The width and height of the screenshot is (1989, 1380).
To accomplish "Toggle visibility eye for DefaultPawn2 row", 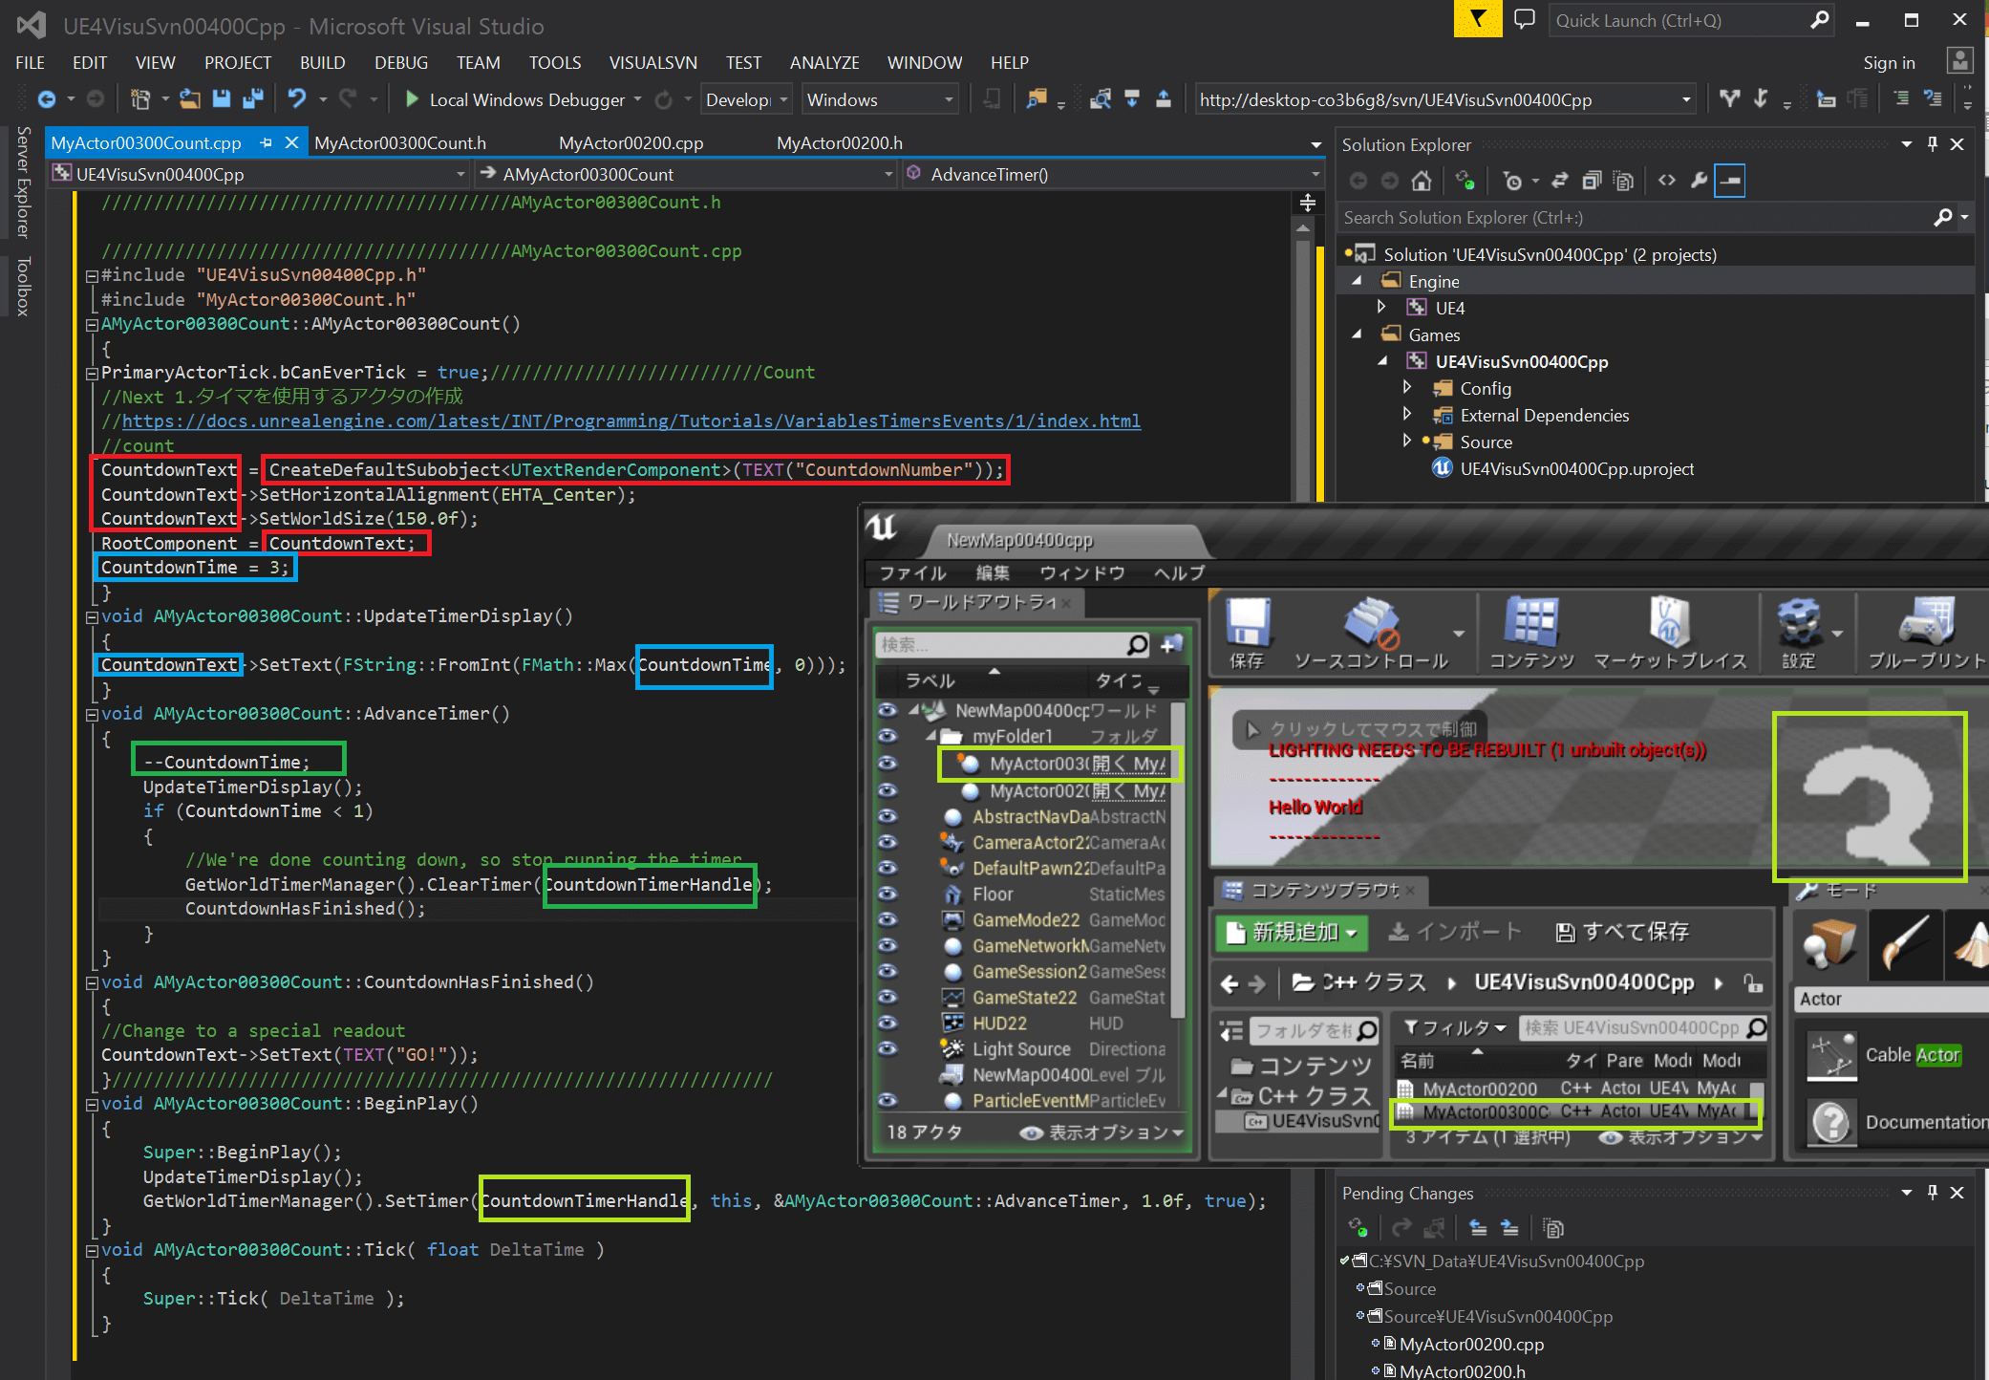I will coord(888,868).
